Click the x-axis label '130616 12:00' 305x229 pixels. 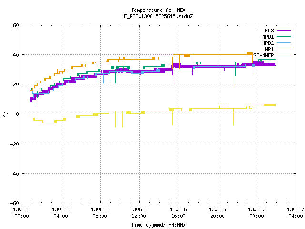tap(139, 213)
